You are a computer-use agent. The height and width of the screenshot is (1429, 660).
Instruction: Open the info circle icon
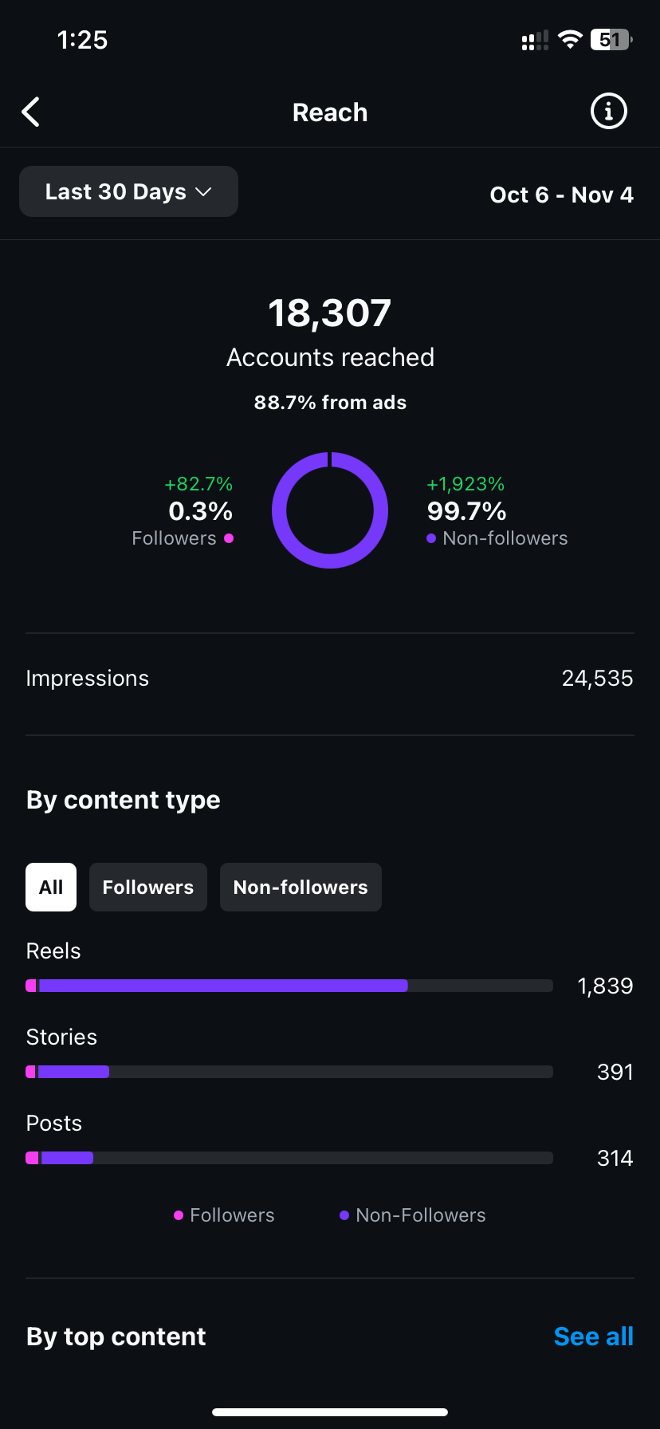click(x=608, y=112)
